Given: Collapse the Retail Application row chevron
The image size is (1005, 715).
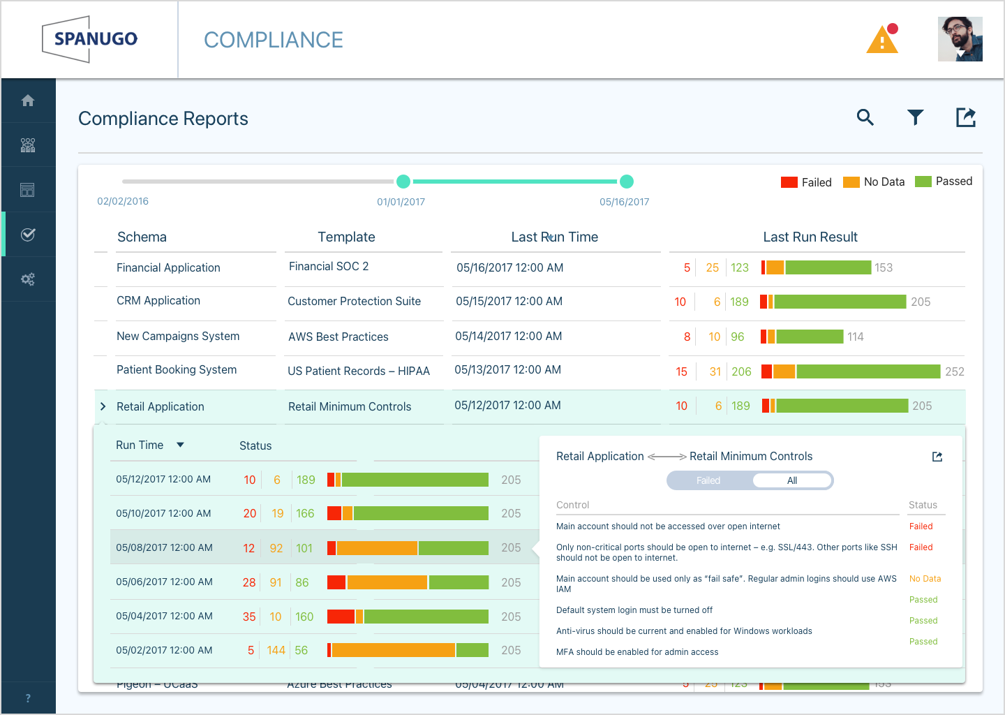Looking at the screenshot, I should coord(103,406).
